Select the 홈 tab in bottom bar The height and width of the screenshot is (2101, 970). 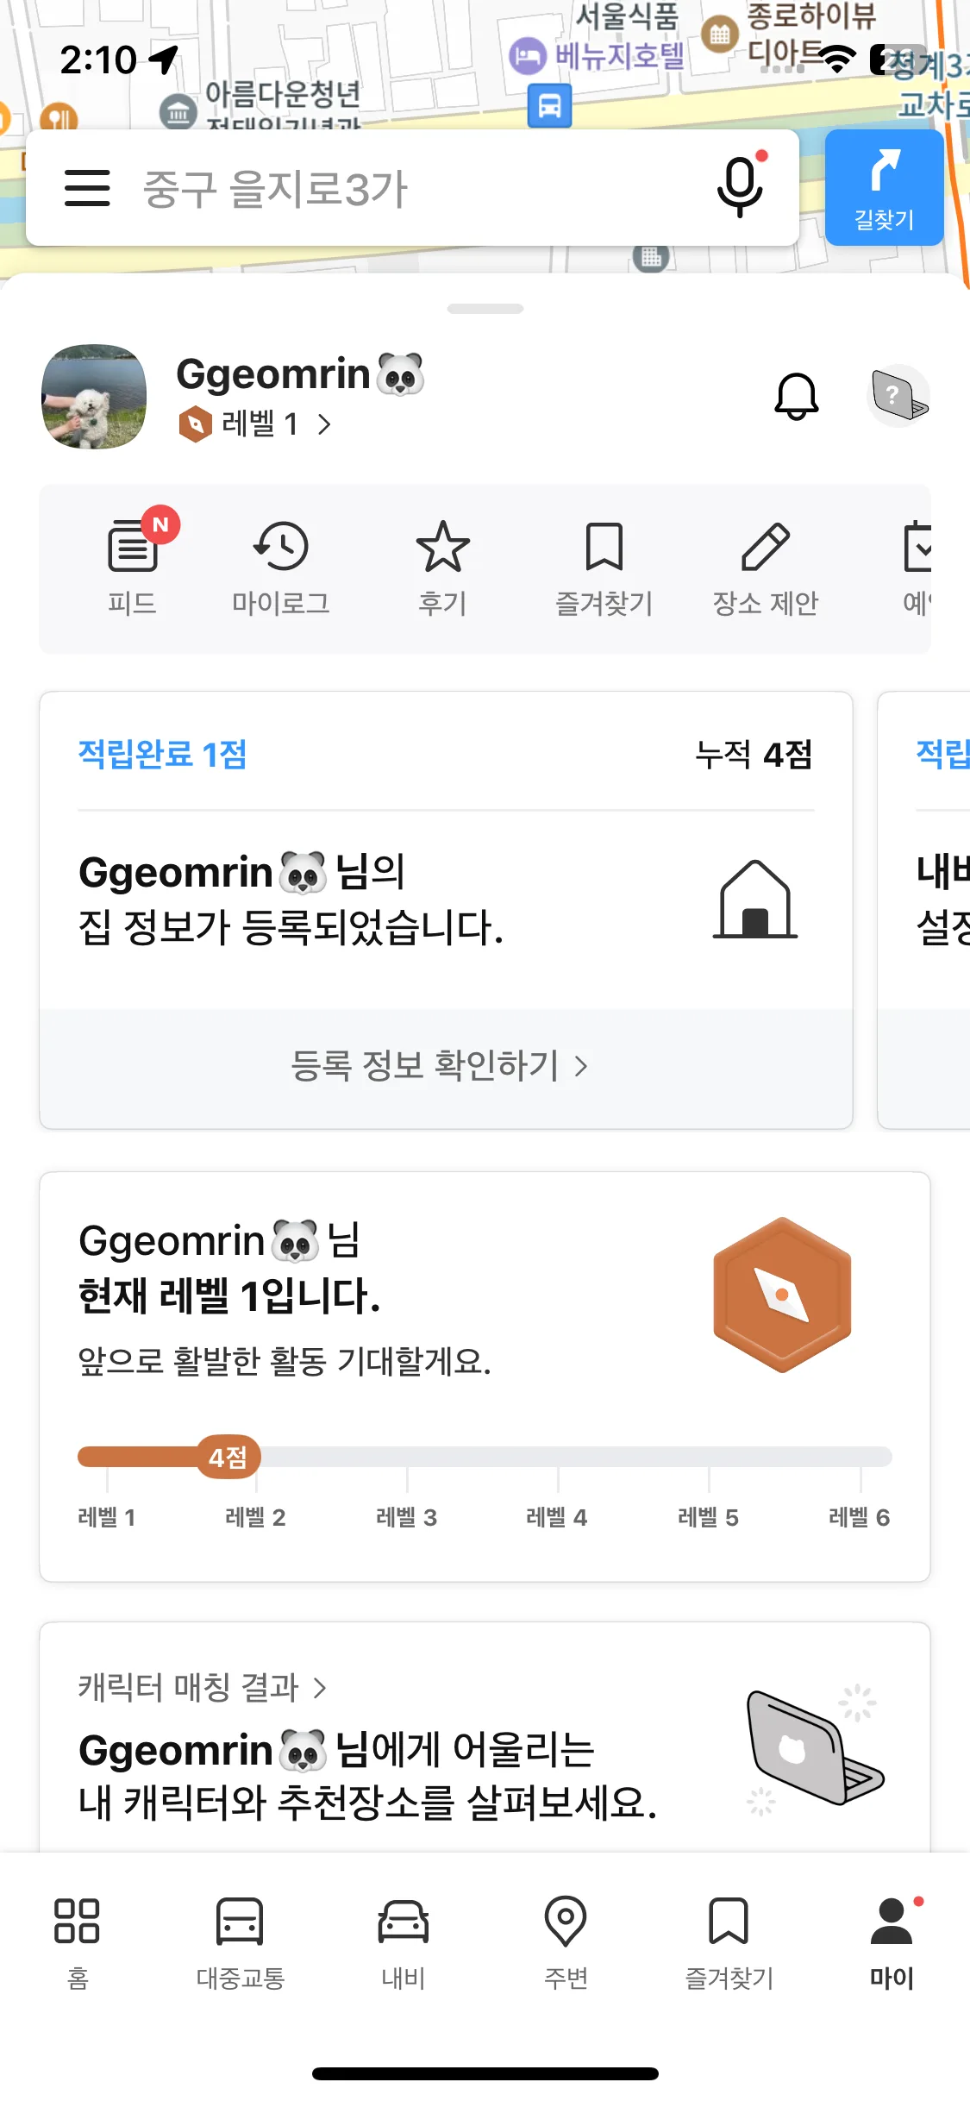(78, 1942)
